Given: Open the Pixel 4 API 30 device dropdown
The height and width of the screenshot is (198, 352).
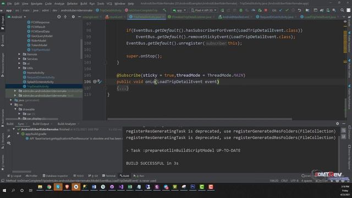Looking at the screenshot, I should coord(204,10).
